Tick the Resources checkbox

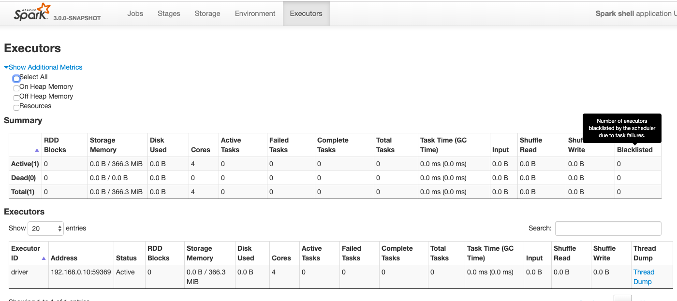16,108
